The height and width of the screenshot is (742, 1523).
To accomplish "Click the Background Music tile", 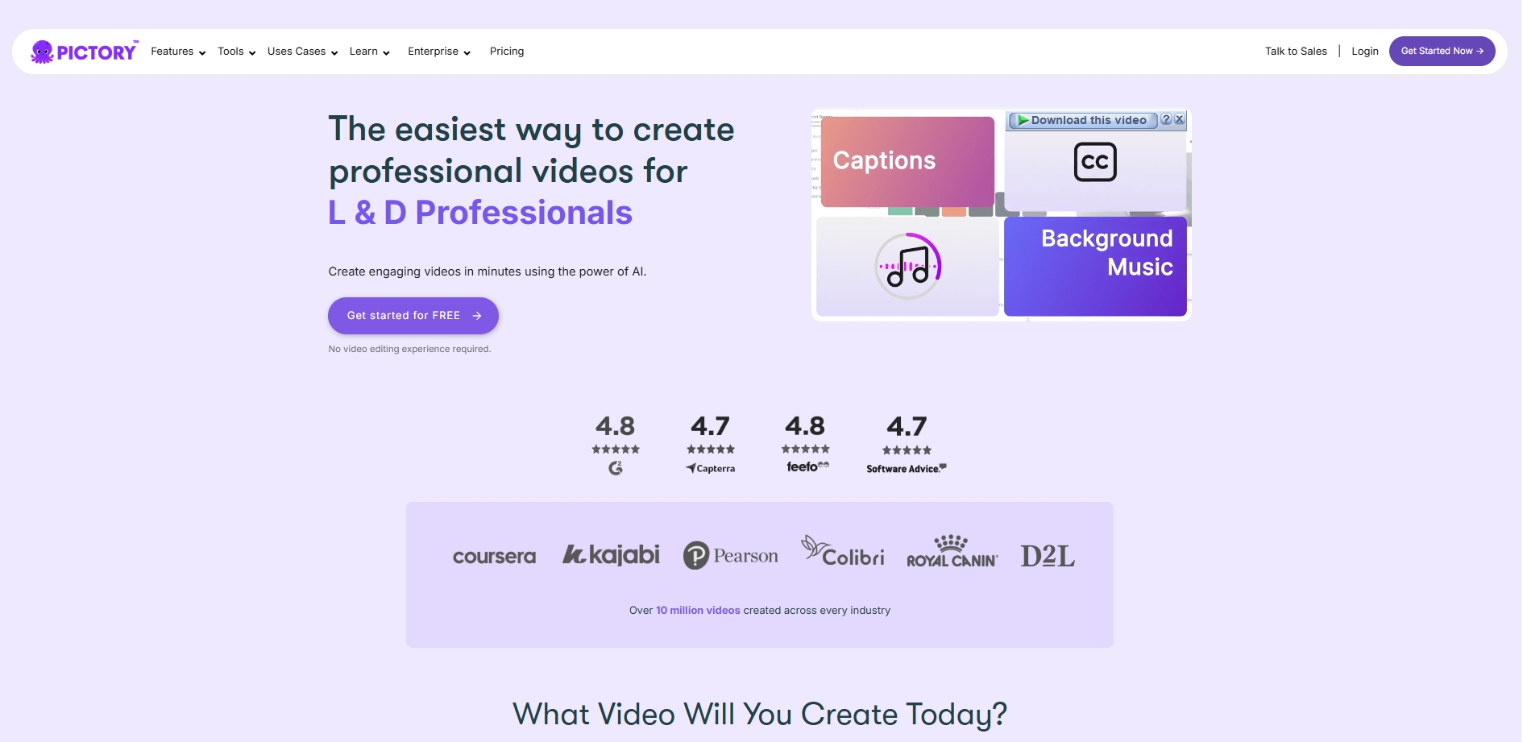I will (1095, 266).
